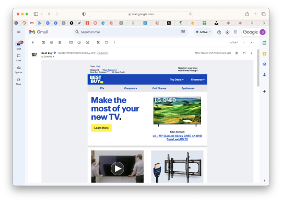
Task: Toggle the Safari sidebar
Action: pyautogui.click(x=36, y=14)
